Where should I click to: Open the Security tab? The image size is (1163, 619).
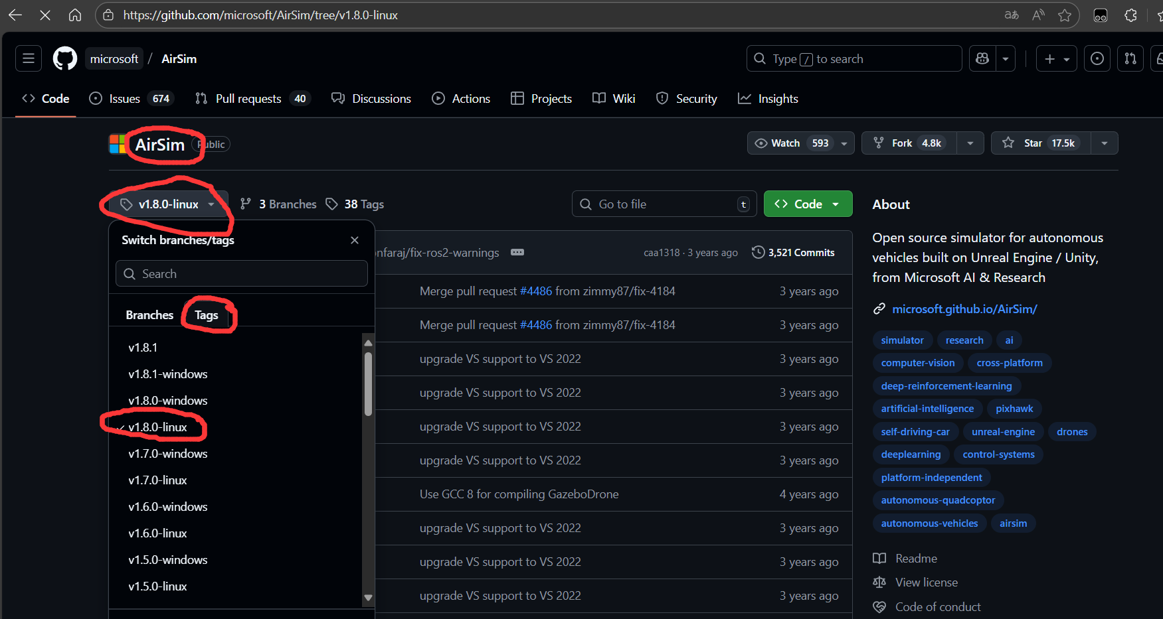[686, 98]
